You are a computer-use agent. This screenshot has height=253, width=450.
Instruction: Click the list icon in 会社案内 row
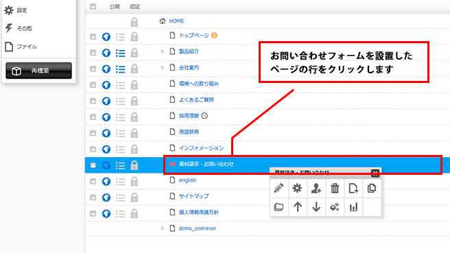click(120, 69)
